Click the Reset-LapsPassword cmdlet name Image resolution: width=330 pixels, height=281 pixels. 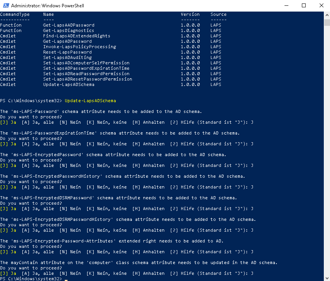(x=67, y=52)
